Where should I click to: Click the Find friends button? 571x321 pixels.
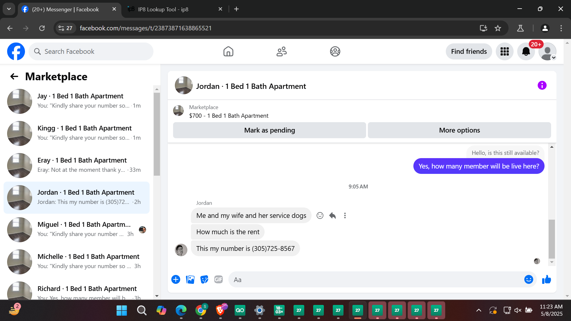click(x=469, y=51)
